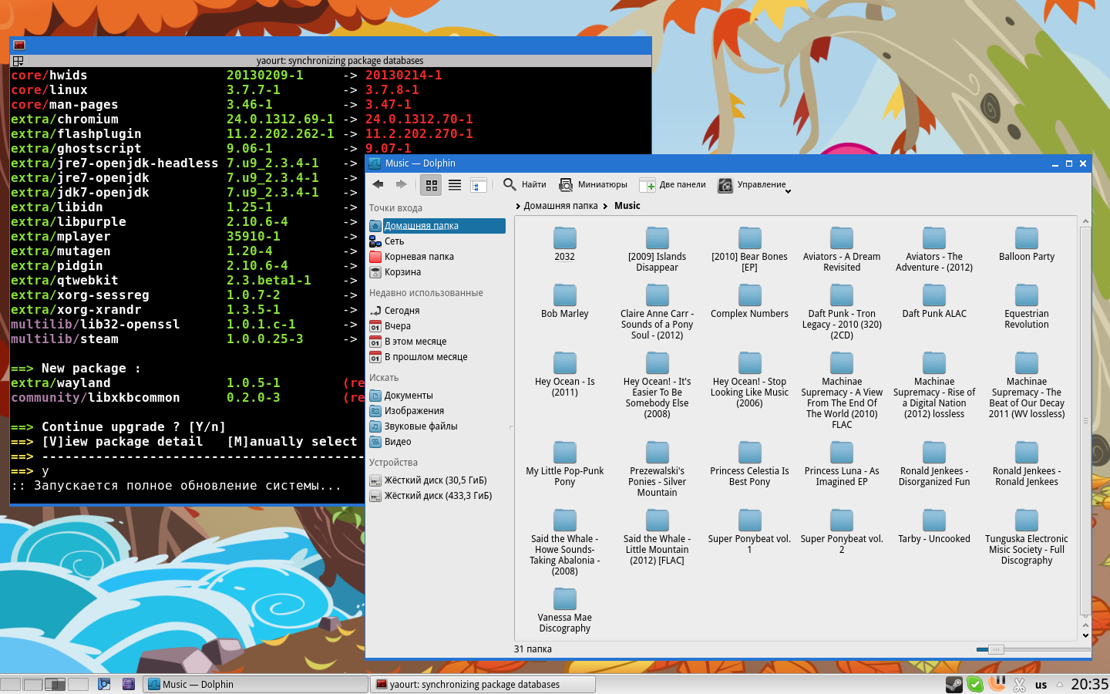Open the Управление control menu dropdown
This screenshot has height=694, width=1110.
pyautogui.click(x=754, y=185)
